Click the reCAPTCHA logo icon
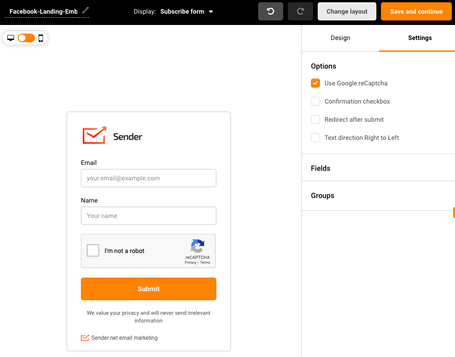This screenshot has height=357, width=455. coord(197,247)
